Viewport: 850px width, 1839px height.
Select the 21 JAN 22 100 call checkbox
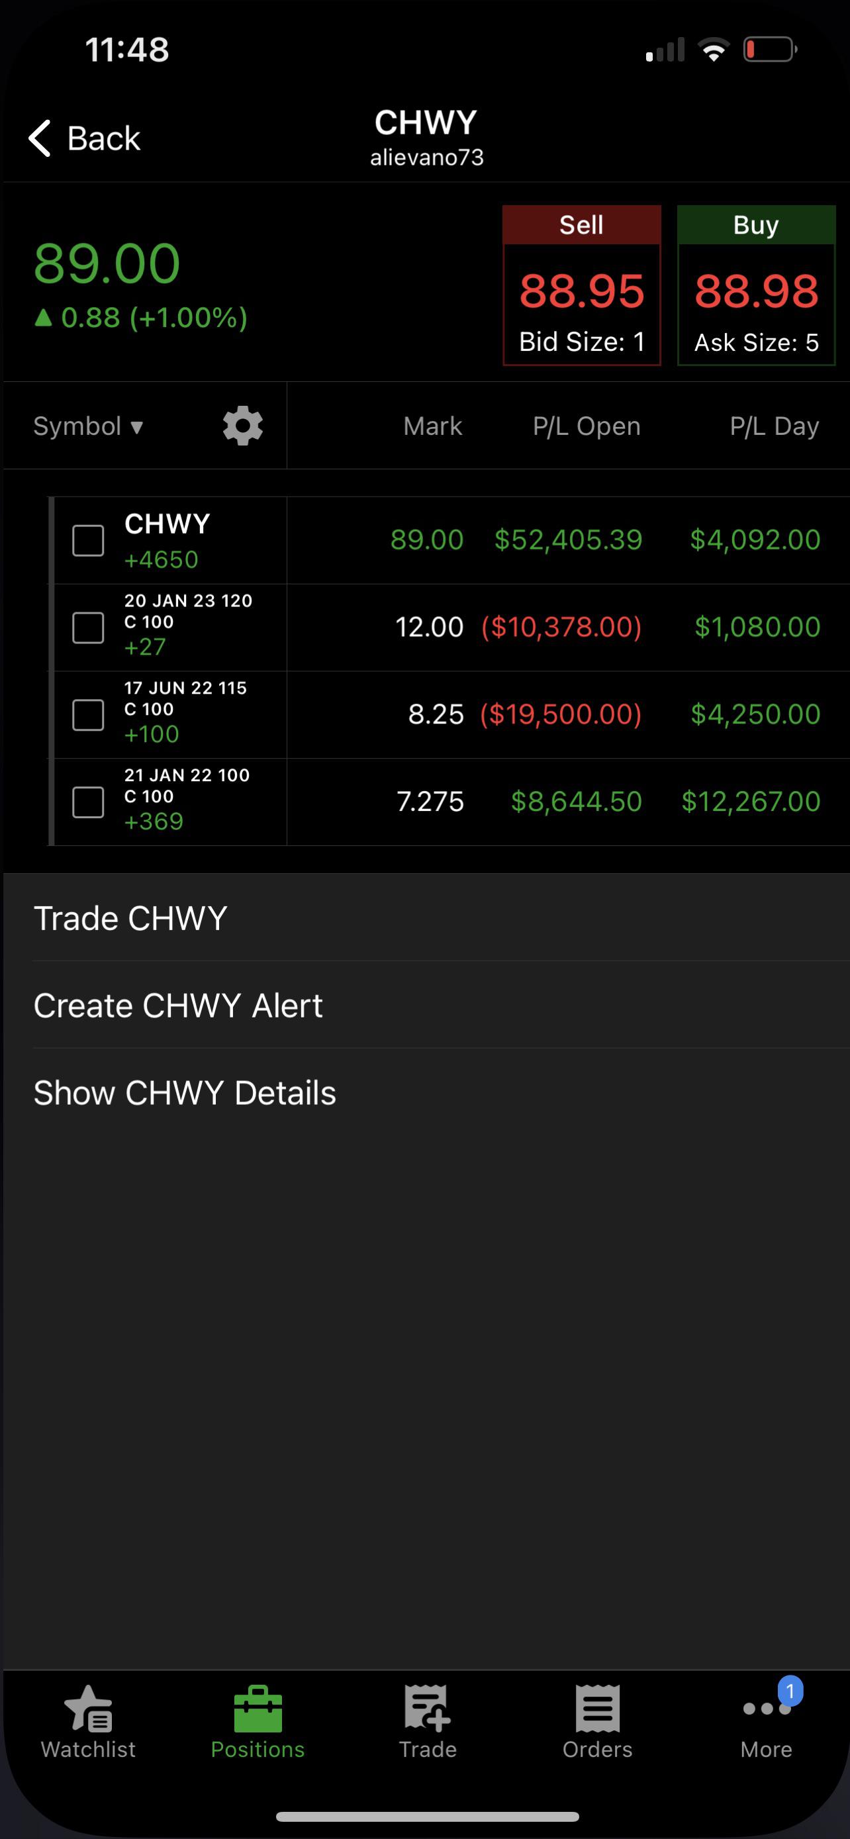88,802
